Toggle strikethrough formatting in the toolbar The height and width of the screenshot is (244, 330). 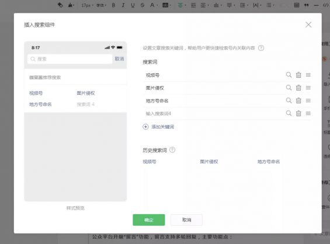143,5
